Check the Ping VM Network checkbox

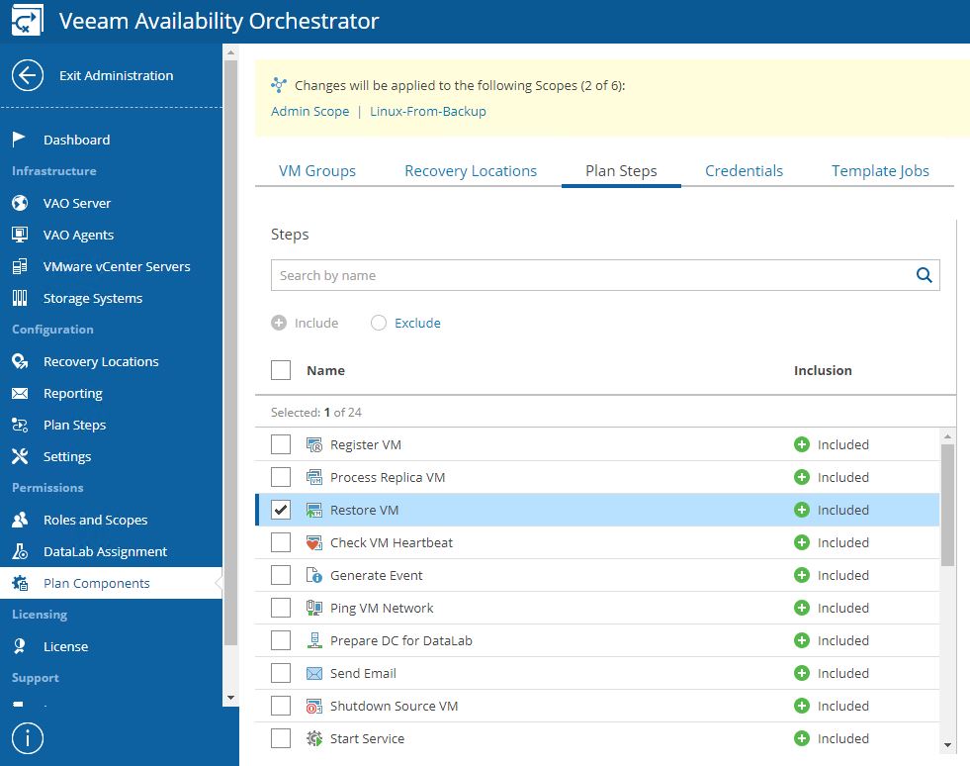click(x=281, y=608)
